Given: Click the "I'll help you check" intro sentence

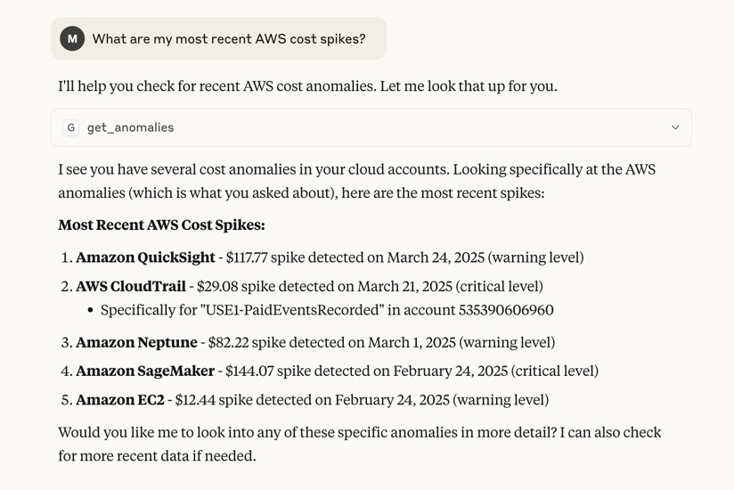Looking at the screenshot, I should tap(307, 86).
